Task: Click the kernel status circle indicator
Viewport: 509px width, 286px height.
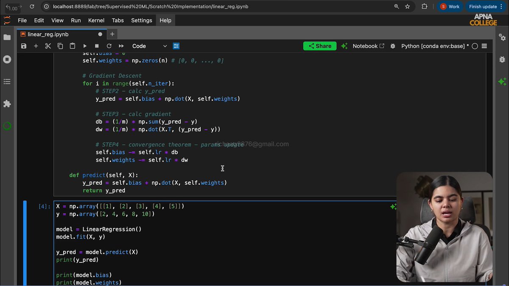Action: tap(475, 46)
